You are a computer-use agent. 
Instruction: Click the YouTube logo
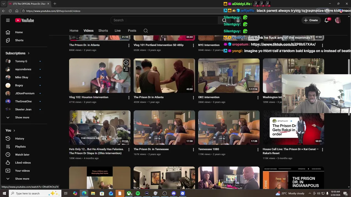[24, 20]
